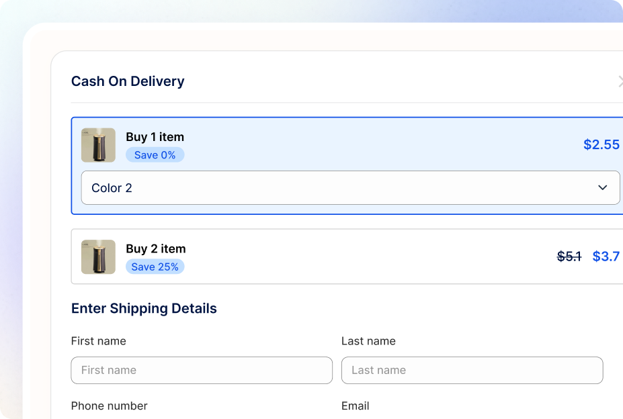Click the First name label
Viewport: 623px width, 419px height.
click(x=98, y=341)
